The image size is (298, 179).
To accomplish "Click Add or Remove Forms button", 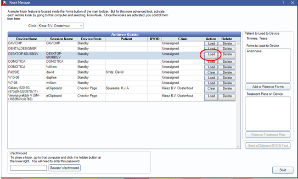I will [268, 87].
